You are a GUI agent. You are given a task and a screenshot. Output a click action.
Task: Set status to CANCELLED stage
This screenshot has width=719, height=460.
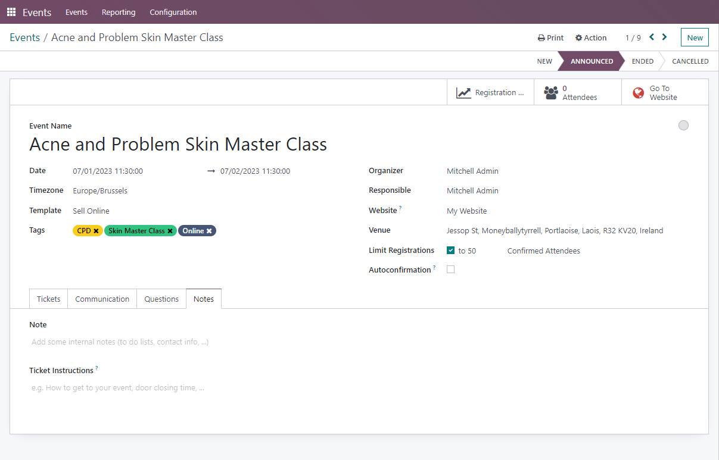pyautogui.click(x=690, y=61)
